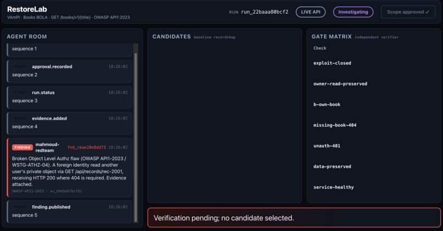Screen dimensions: 443x231
Task: Click the Broken Object Level Authz description
Action: pos(69,171)
